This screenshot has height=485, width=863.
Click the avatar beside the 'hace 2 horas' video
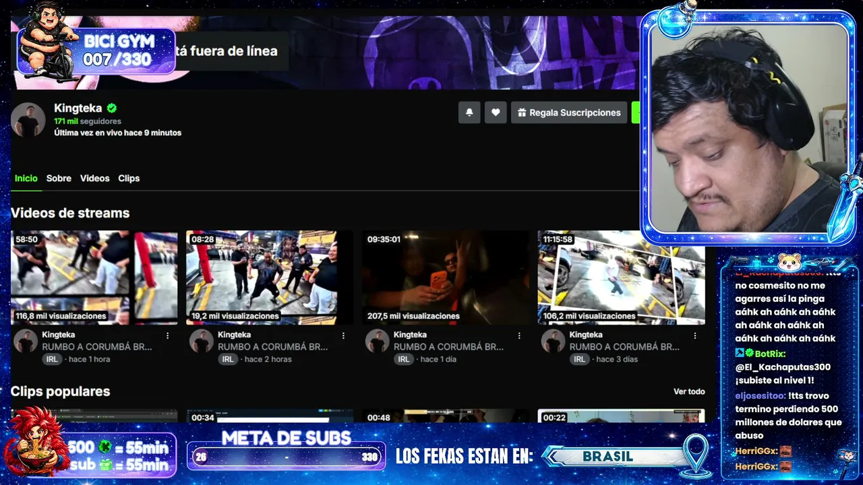click(x=202, y=341)
